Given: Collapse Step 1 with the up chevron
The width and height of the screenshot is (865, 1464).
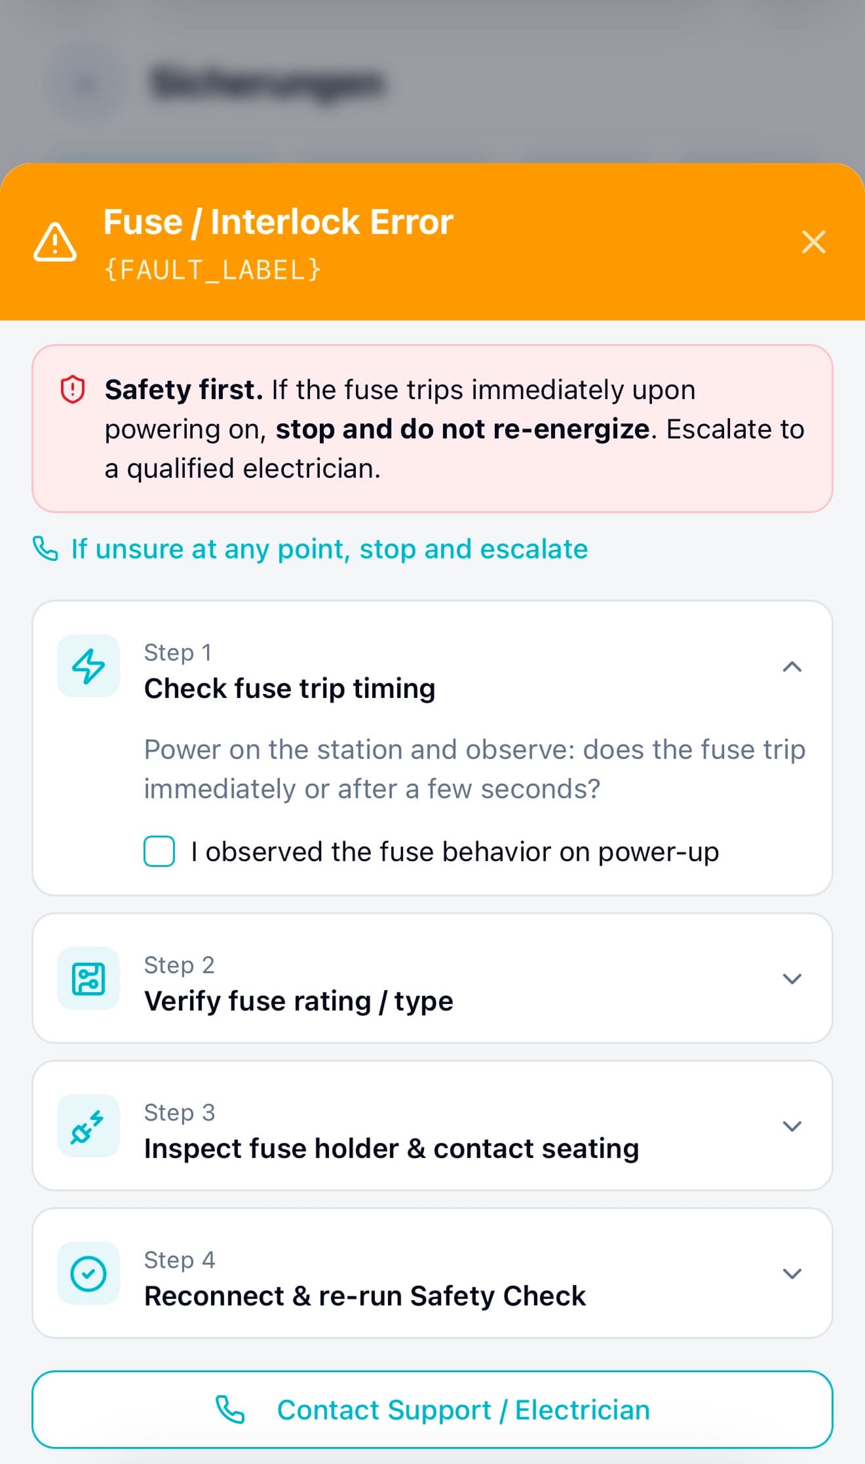Looking at the screenshot, I should [792, 667].
